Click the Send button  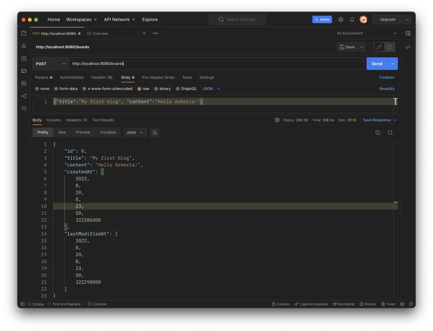(x=377, y=64)
